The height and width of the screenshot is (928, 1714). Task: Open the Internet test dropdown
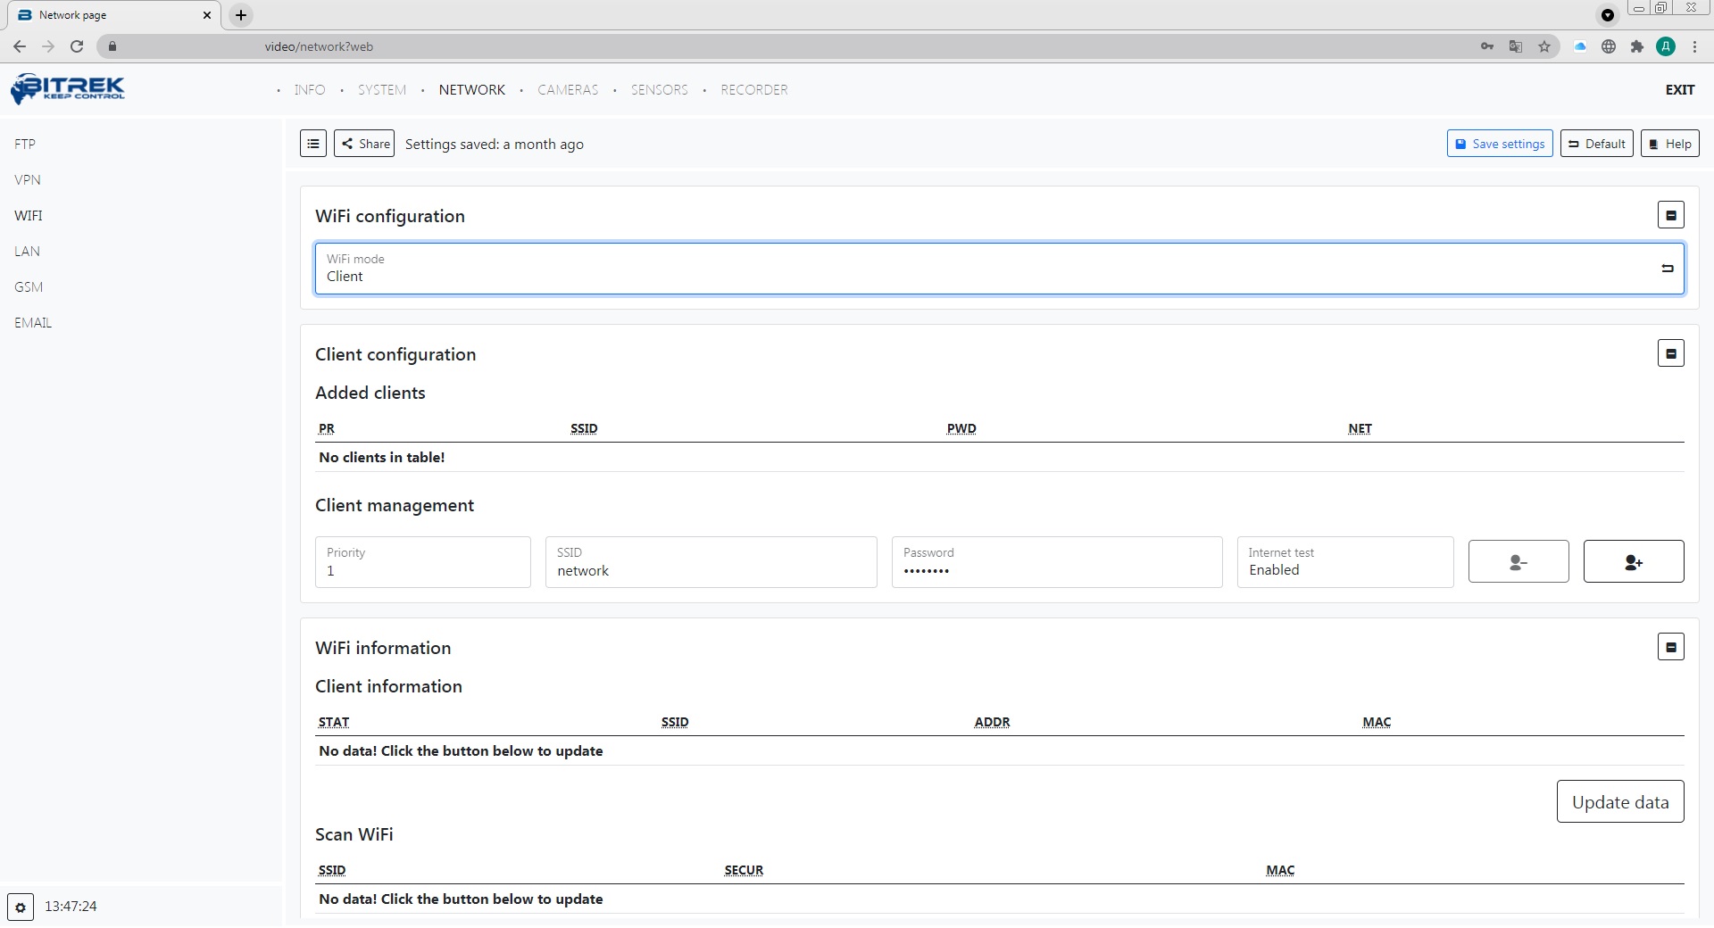click(x=1344, y=562)
